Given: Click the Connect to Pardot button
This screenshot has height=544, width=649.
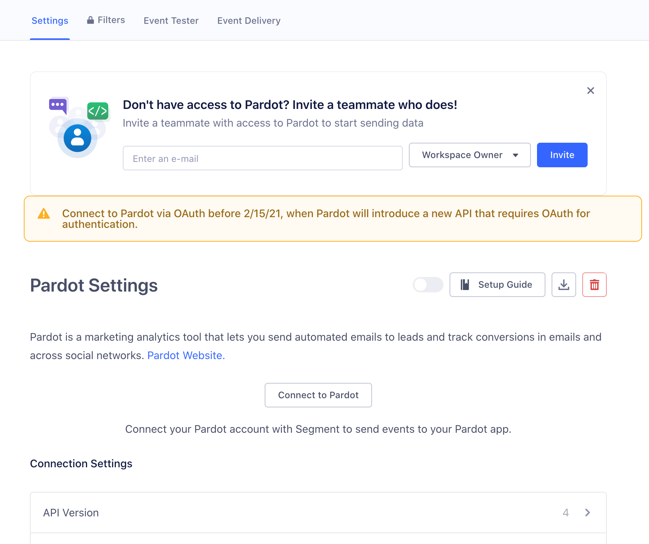Looking at the screenshot, I should tap(318, 395).
